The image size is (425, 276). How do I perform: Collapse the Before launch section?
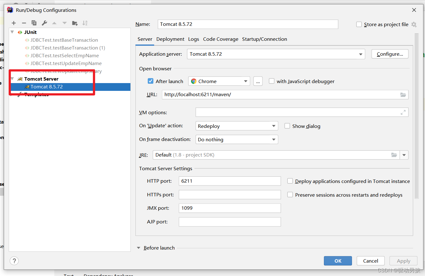point(139,248)
